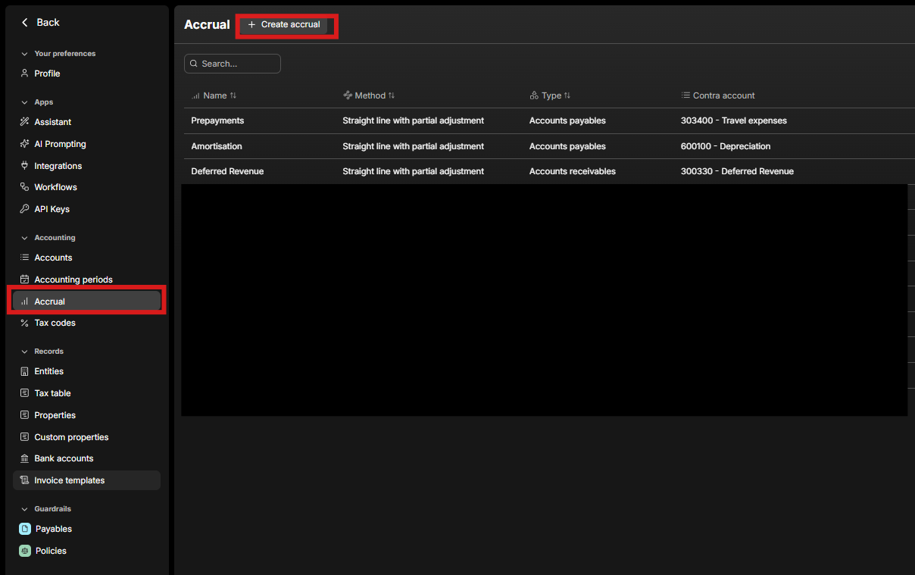Screen dimensions: 915x575
Task: Click the Bank accounts building icon
Action: tap(24, 458)
